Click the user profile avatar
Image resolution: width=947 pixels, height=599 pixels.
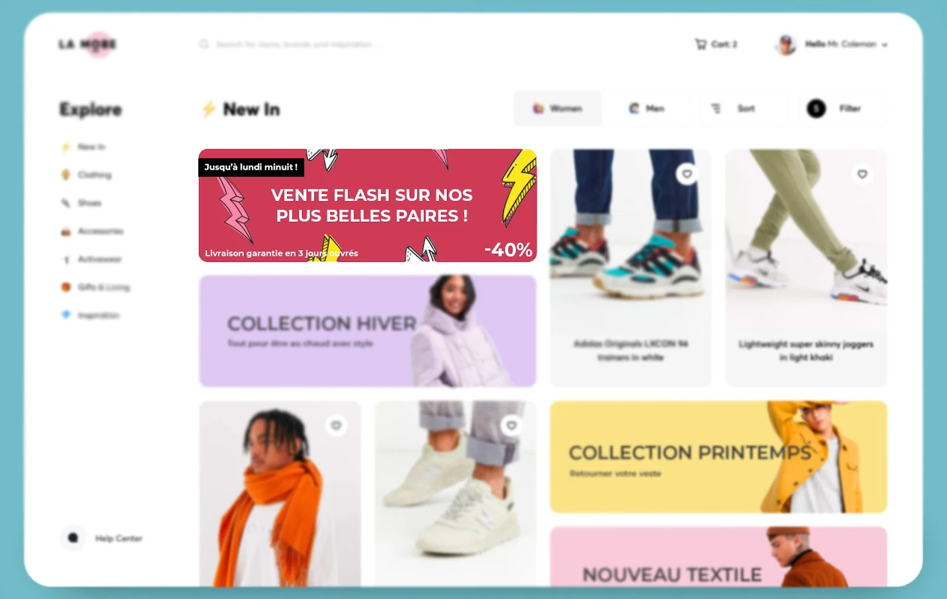pyautogui.click(x=786, y=44)
